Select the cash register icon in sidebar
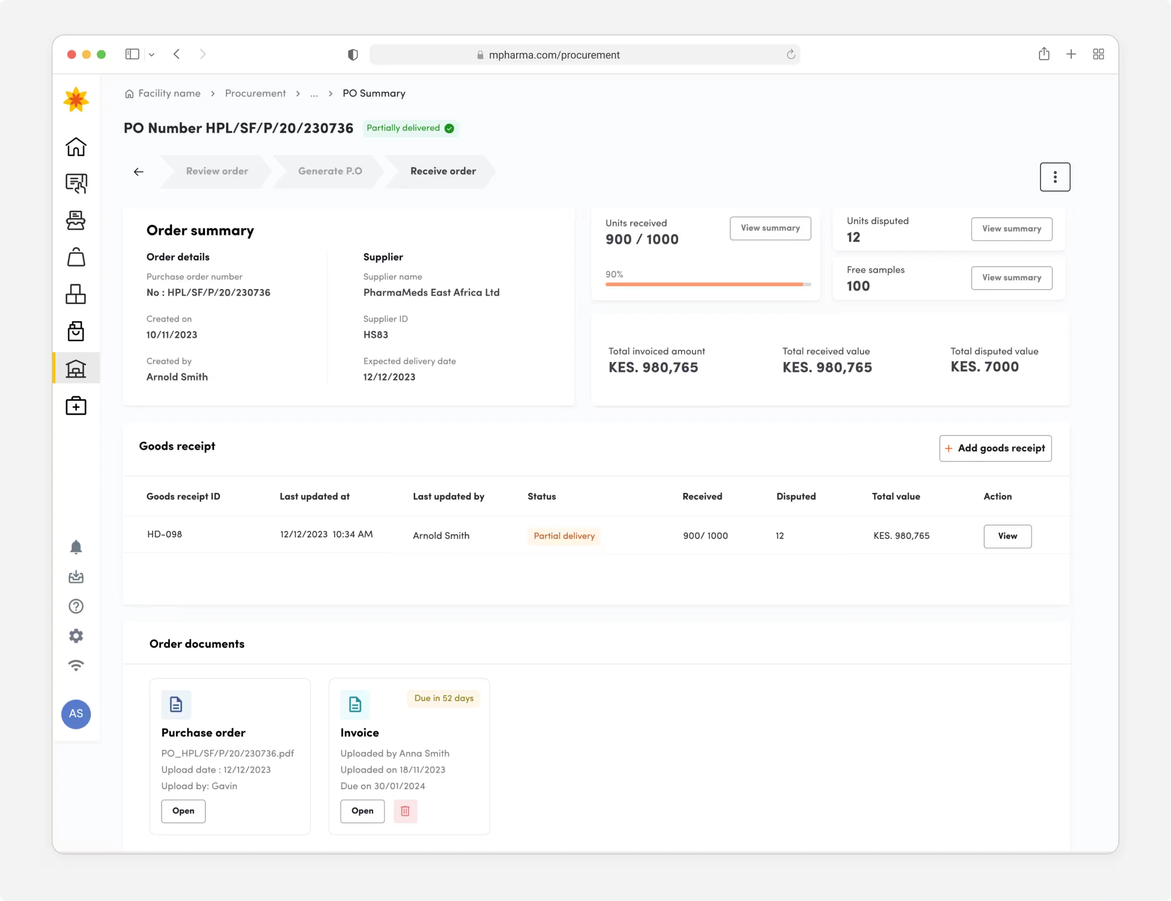This screenshot has height=901, width=1171. point(76,220)
